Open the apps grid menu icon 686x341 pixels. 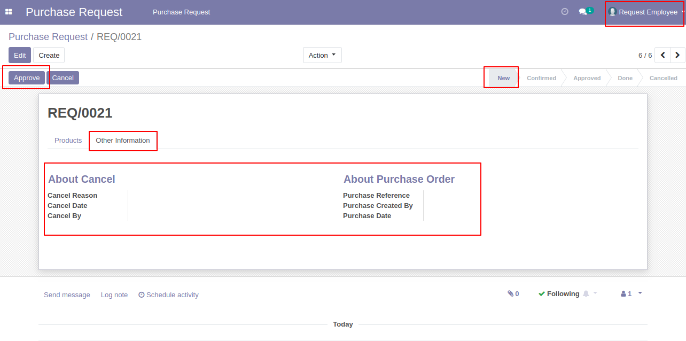point(9,12)
